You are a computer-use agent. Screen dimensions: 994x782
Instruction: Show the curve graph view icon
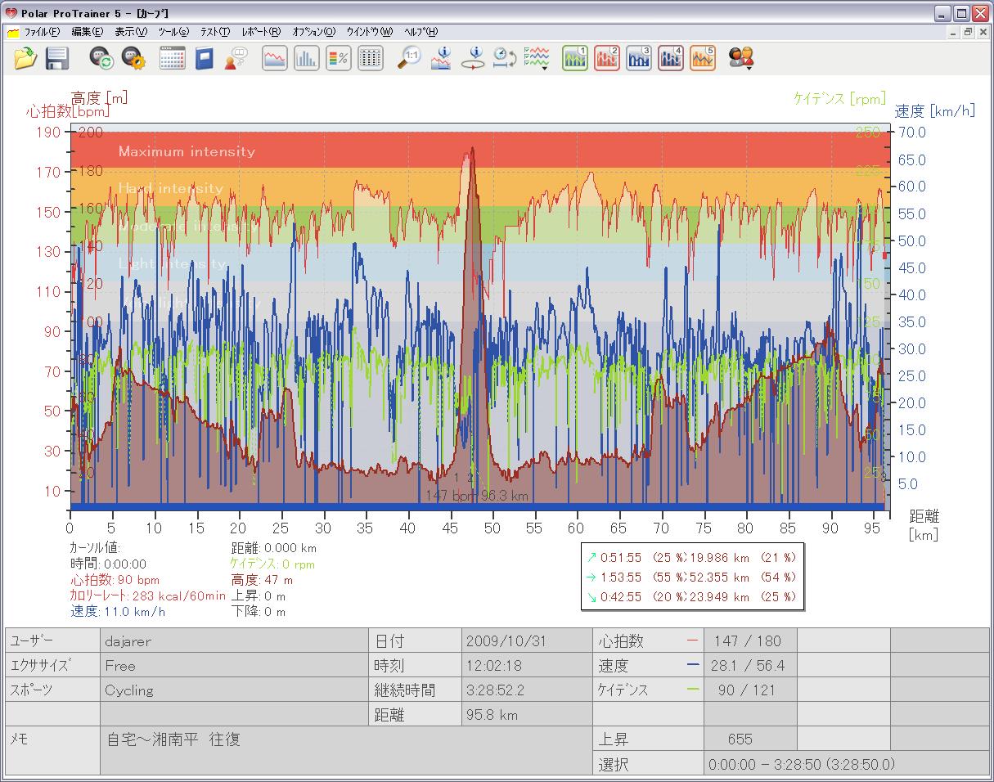pyautogui.click(x=275, y=58)
